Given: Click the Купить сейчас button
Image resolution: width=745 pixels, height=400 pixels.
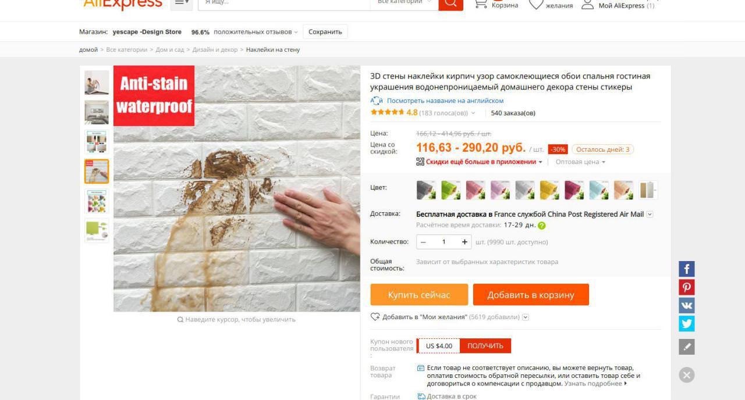Looking at the screenshot, I should coord(419,295).
